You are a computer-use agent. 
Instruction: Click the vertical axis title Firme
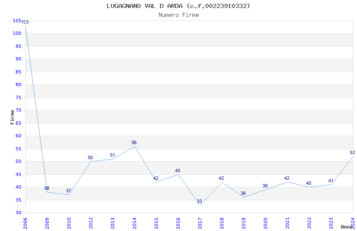[12, 117]
